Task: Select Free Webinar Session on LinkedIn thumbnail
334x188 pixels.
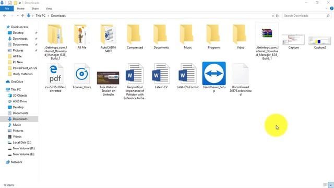Action: [108, 78]
